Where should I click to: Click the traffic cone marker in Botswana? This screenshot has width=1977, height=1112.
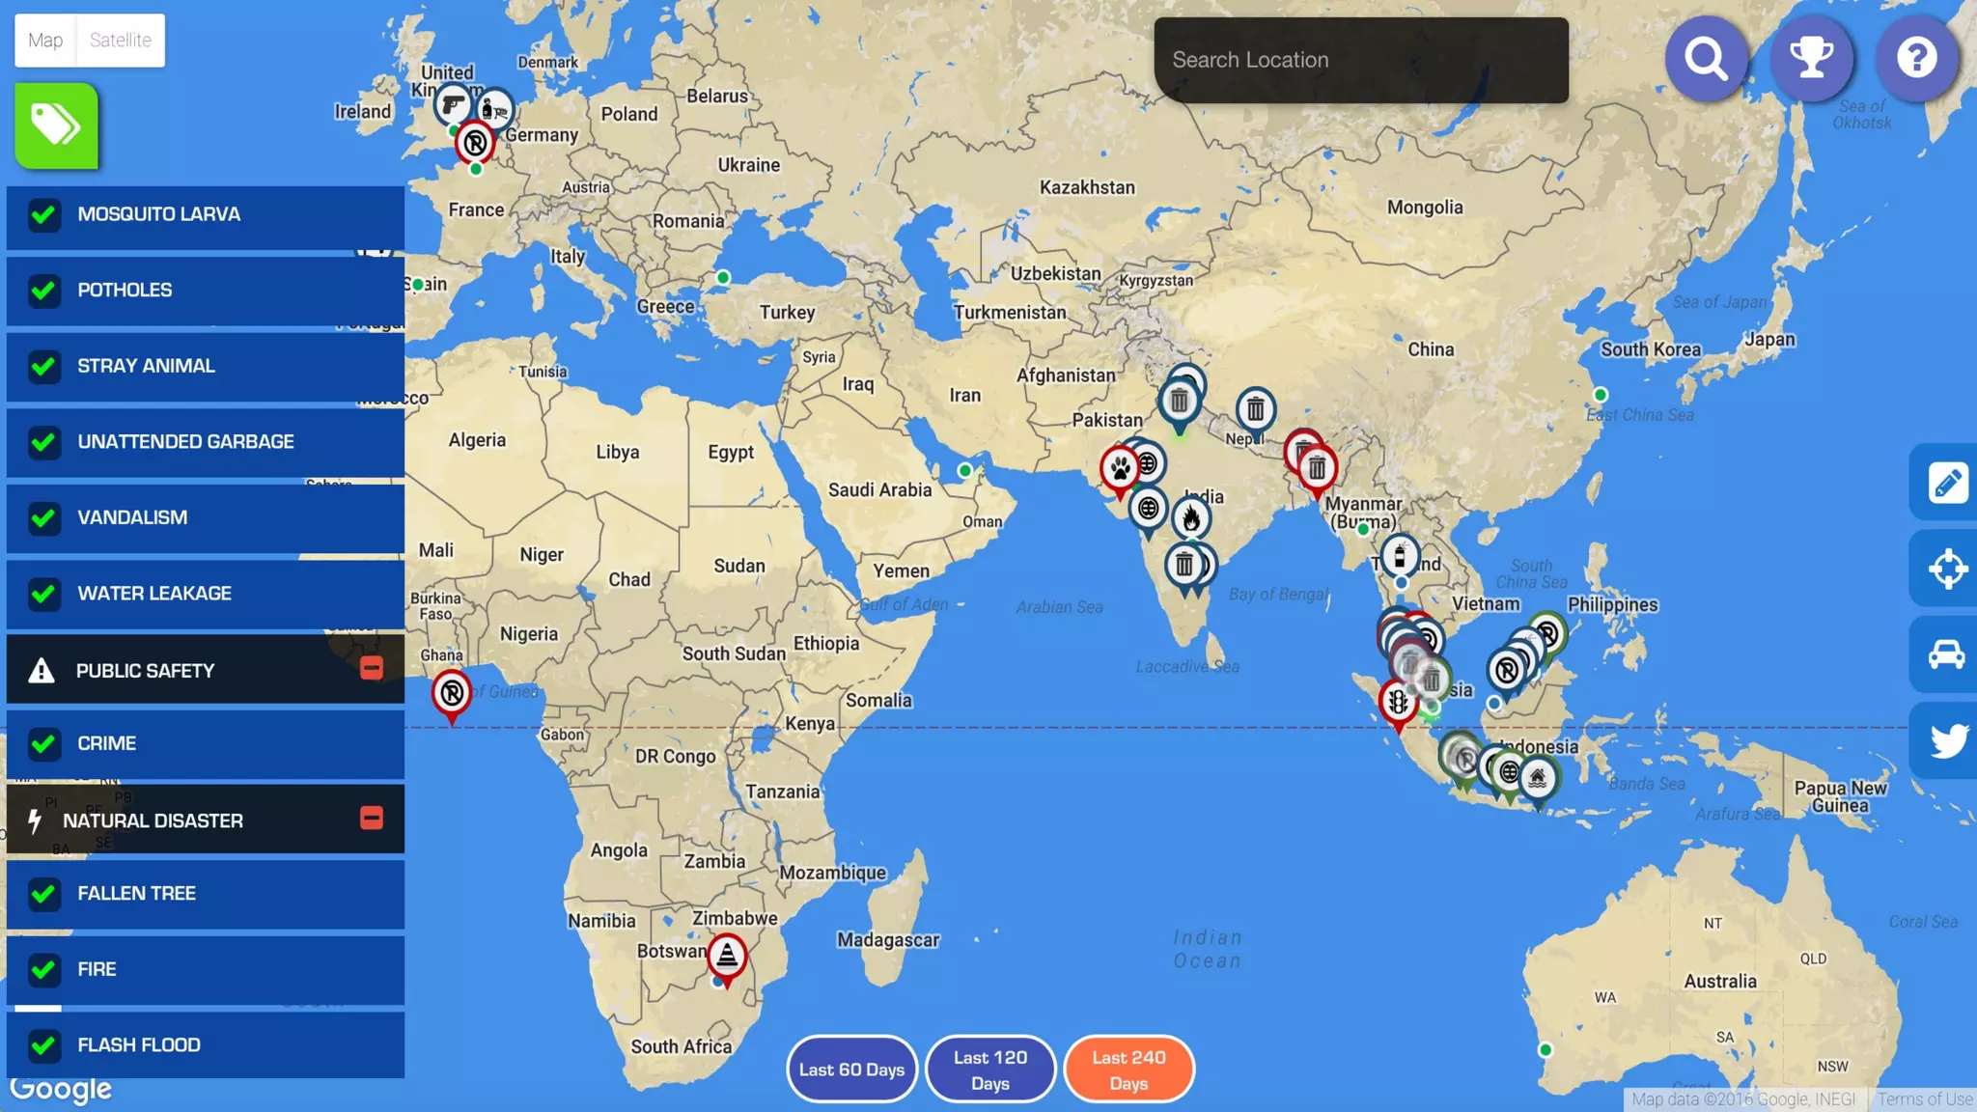pyautogui.click(x=727, y=956)
